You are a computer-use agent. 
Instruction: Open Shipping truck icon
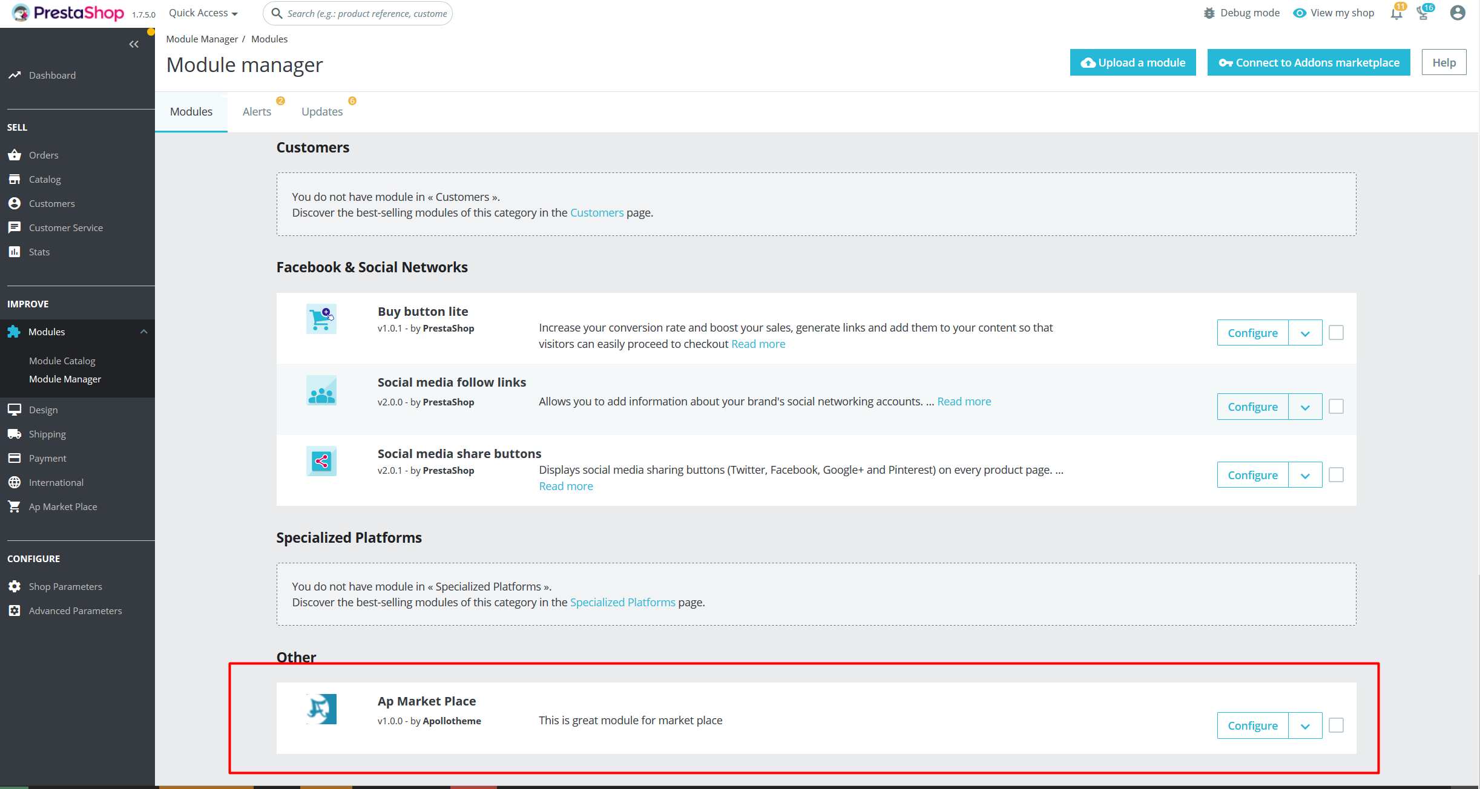[15, 434]
